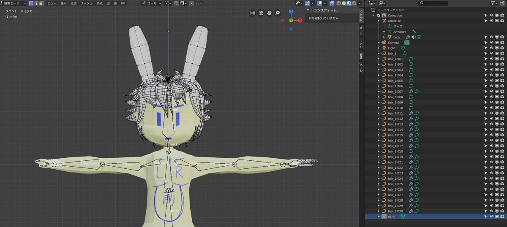Viewport: 507px width, 227px height.
Task: Click modifier wrench icon on body row
Action: pyautogui.click(x=408, y=37)
